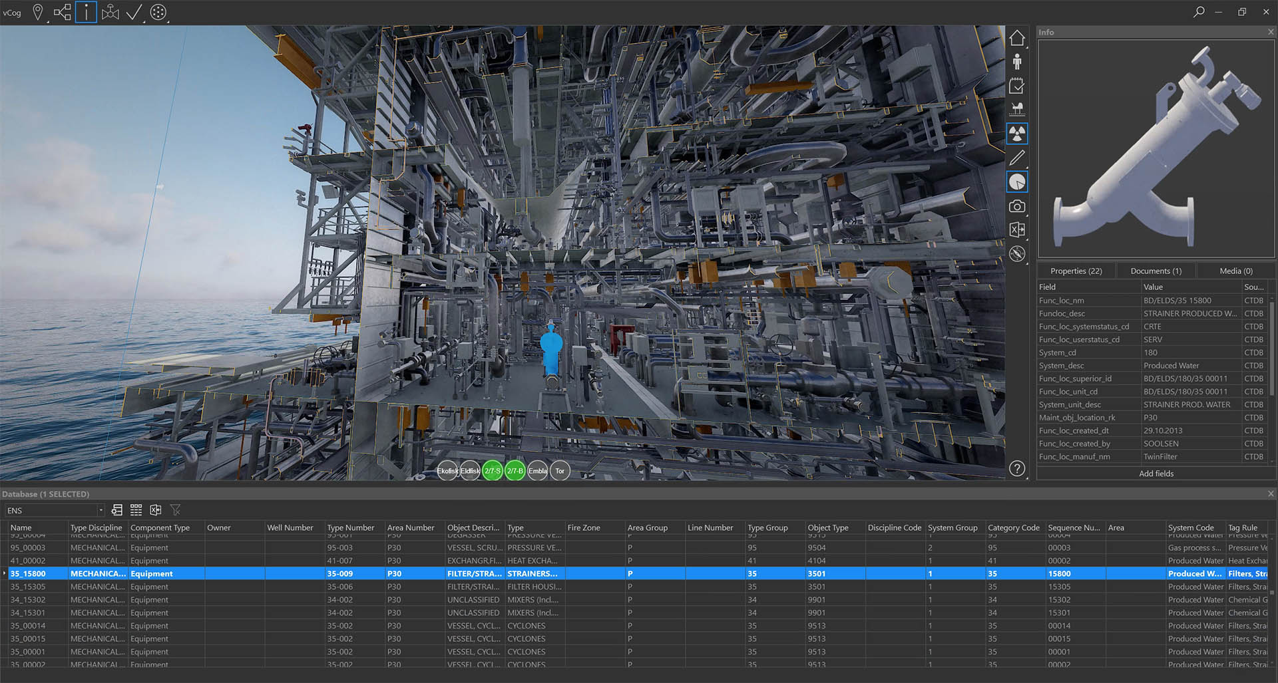The height and width of the screenshot is (683, 1278).
Task: Enable walk mode person icon
Action: coord(1017,62)
